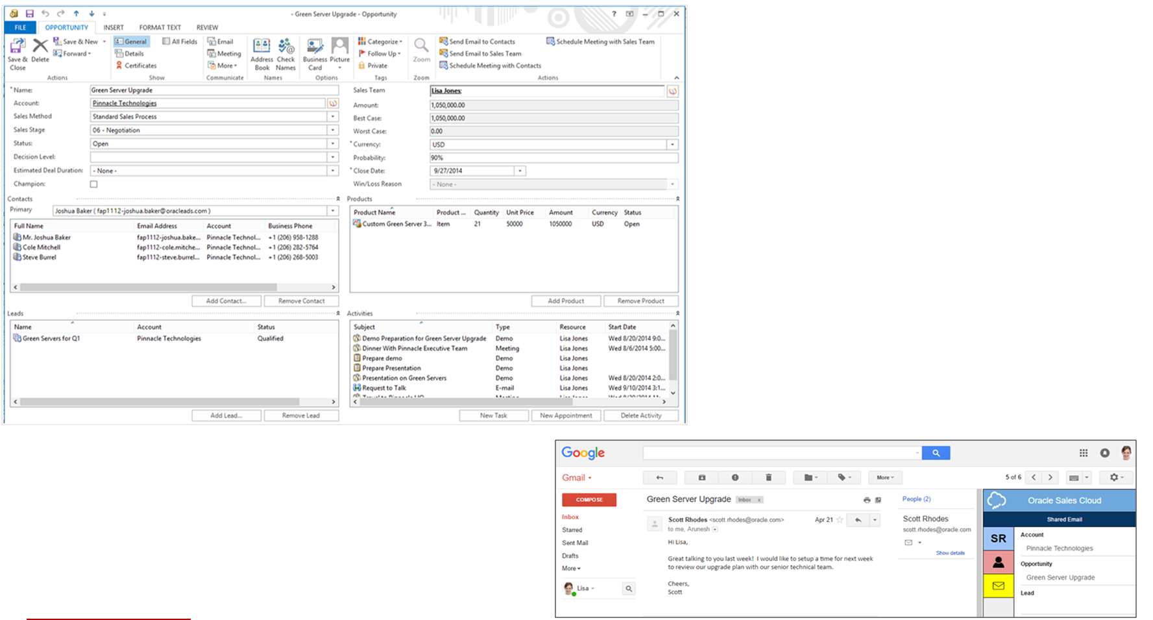Open the Close Date picker dropdown
1153x620 pixels.
pos(520,171)
